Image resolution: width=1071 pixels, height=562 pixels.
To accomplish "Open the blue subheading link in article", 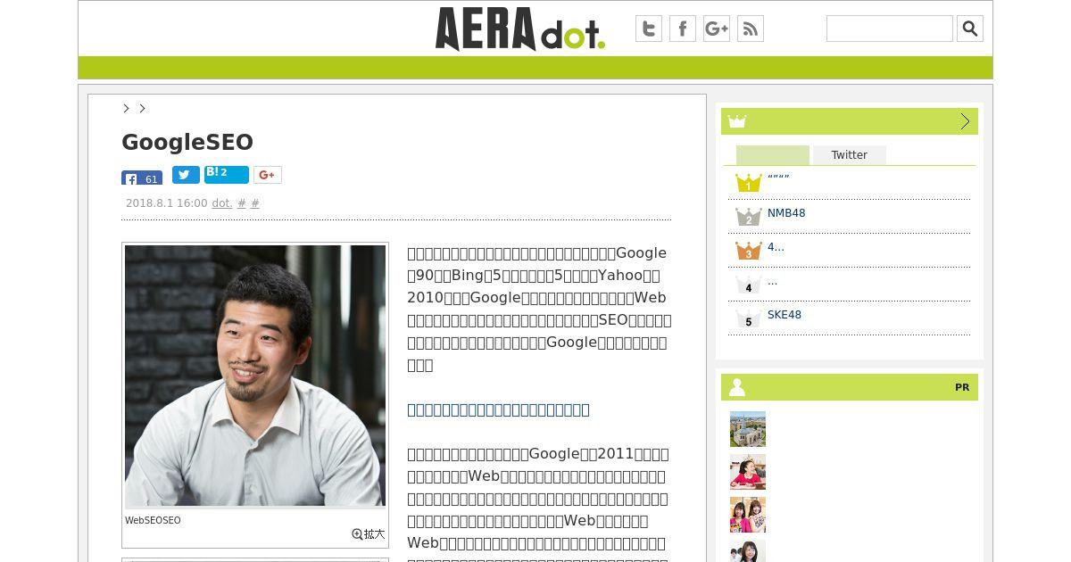I will point(498,409).
